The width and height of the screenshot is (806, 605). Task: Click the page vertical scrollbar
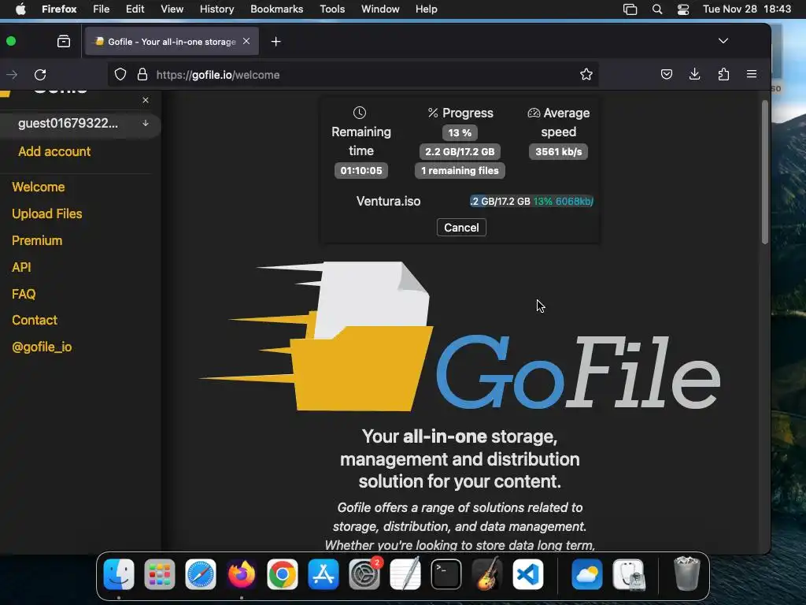click(765, 173)
